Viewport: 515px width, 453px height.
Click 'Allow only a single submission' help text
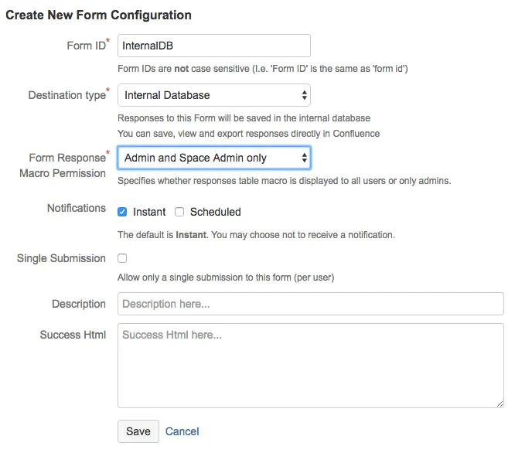226,278
